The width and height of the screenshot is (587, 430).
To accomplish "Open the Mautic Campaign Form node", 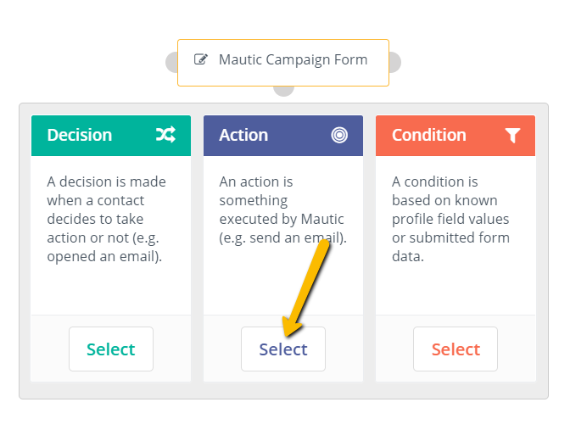I will tap(283, 63).
